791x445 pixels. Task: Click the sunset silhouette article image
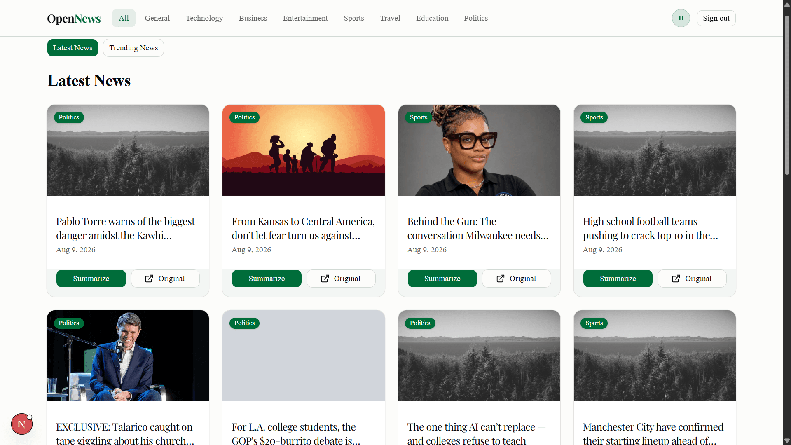[x=304, y=150]
